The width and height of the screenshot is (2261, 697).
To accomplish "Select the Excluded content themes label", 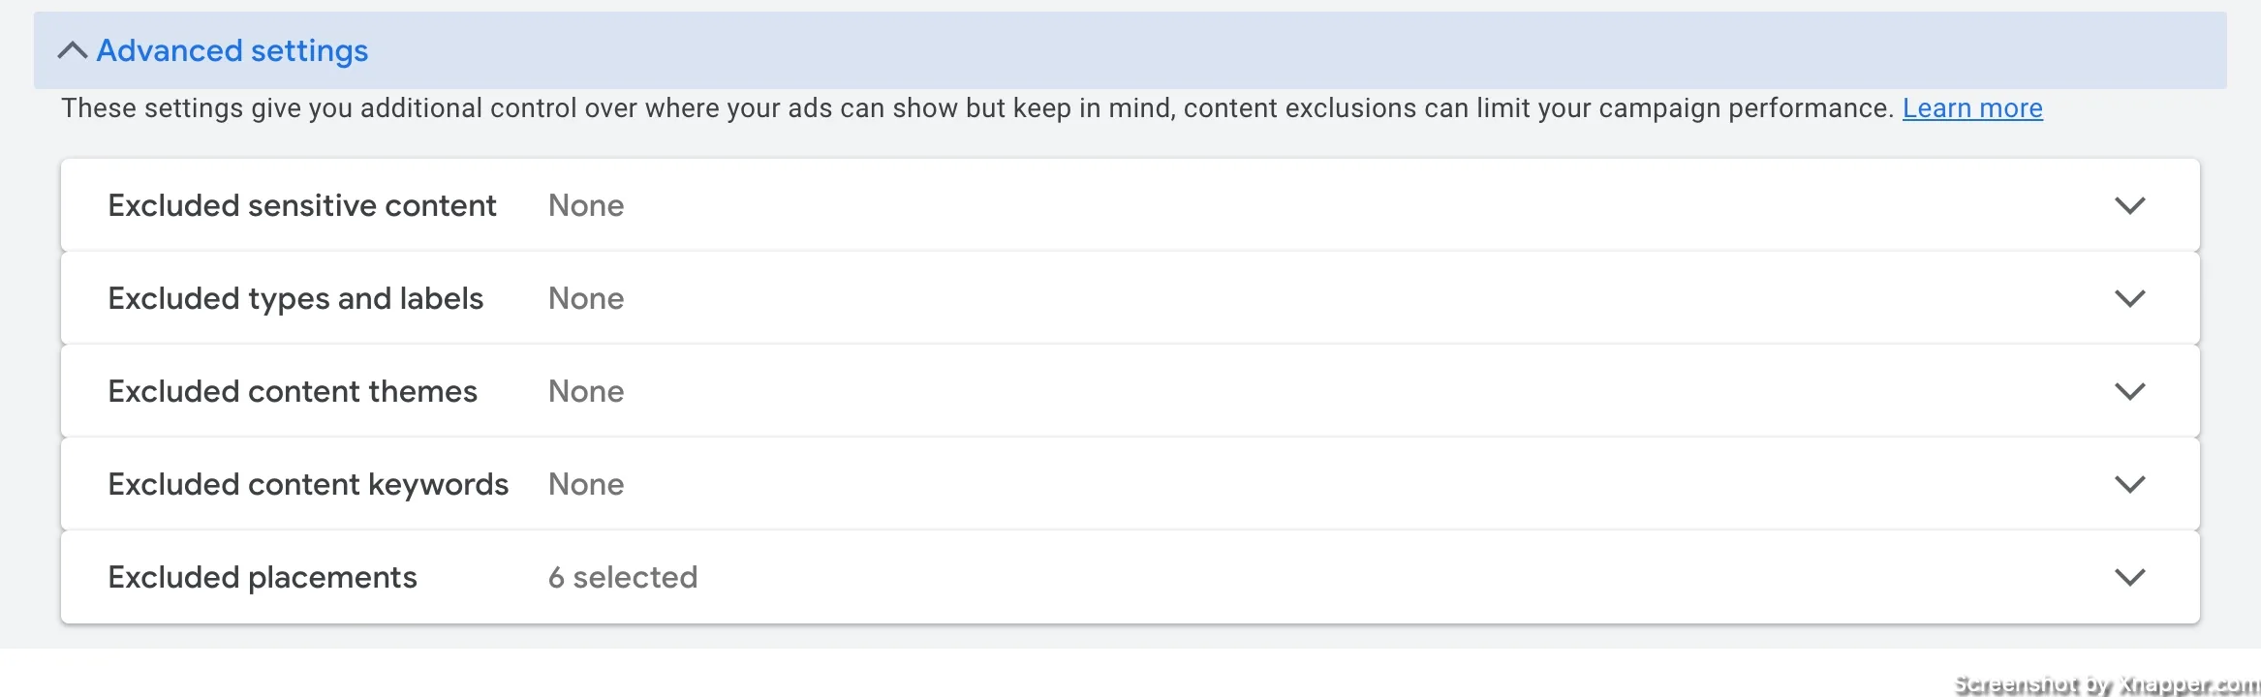I will tap(293, 391).
